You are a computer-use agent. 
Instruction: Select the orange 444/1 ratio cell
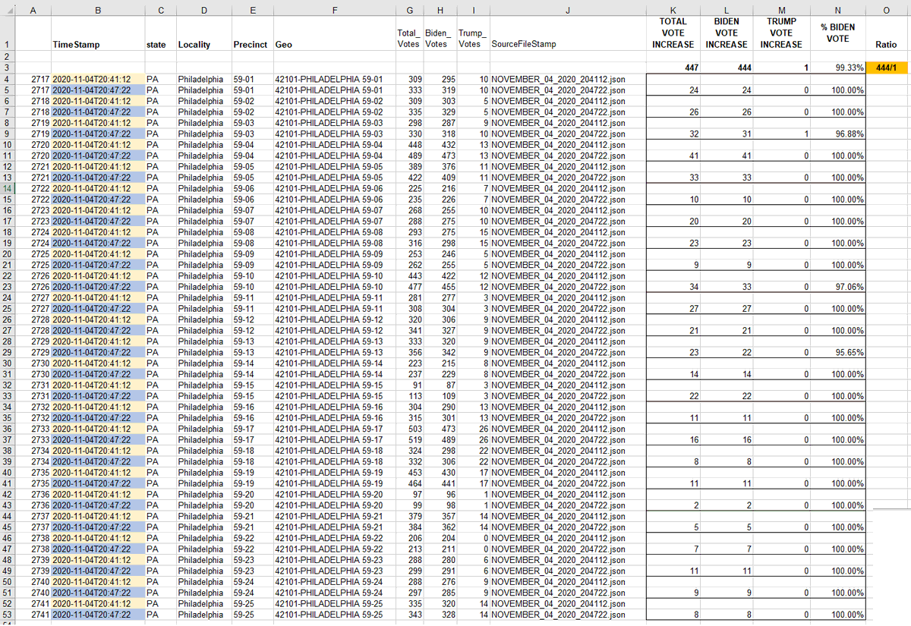point(886,68)
